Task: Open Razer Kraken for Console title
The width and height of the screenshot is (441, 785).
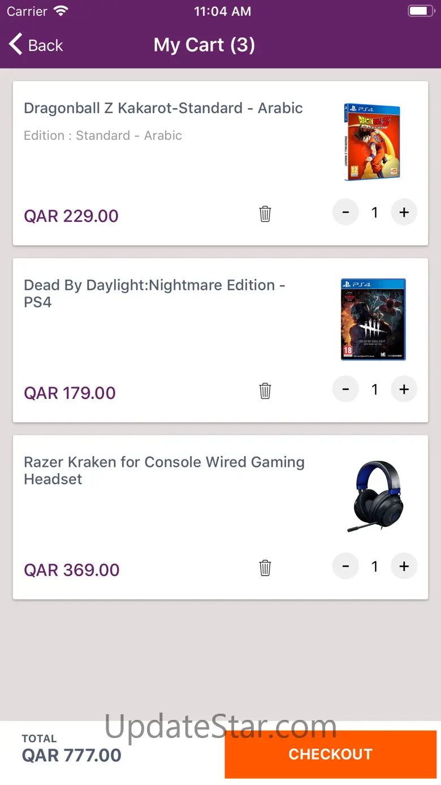Action: pyautogui.click(x=164, y=470)
